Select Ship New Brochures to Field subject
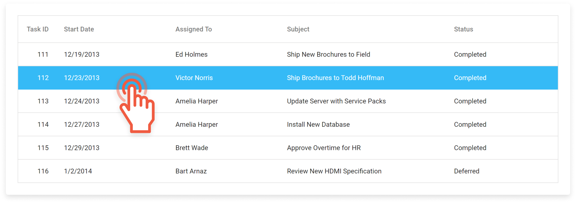This screenshot has height=203, width=576. click(328, 55)
